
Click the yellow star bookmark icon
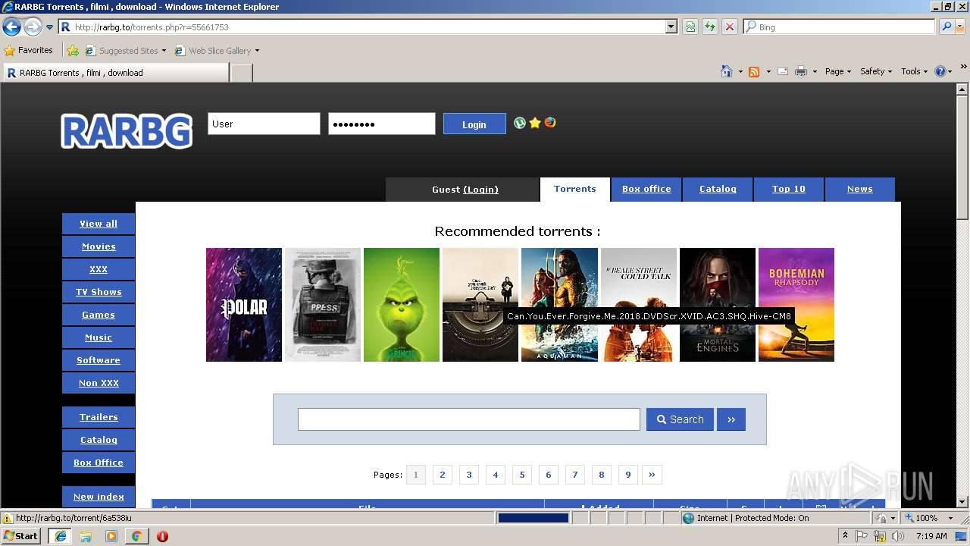[535, 122]
